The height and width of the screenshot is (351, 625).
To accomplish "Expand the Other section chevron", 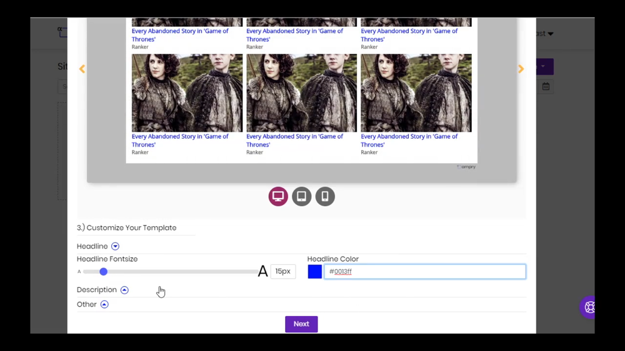I will 104,304.
